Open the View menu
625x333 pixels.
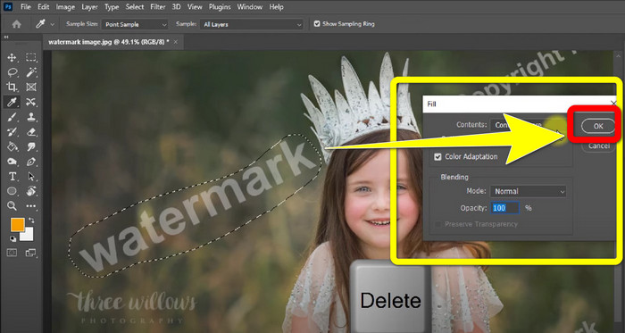coord(195,7)
